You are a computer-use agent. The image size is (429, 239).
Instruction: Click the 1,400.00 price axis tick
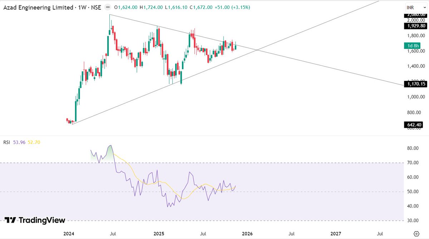[x=415, y=67]
